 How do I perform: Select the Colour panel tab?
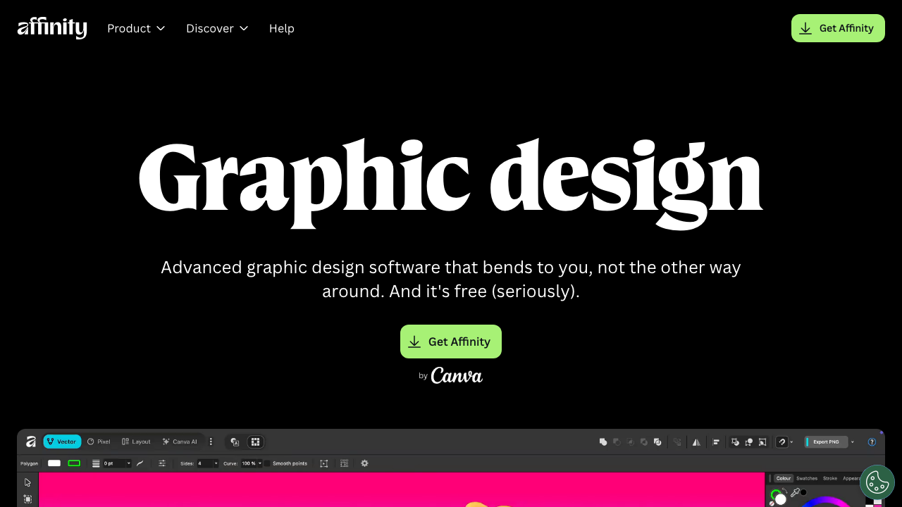(784, 478)
